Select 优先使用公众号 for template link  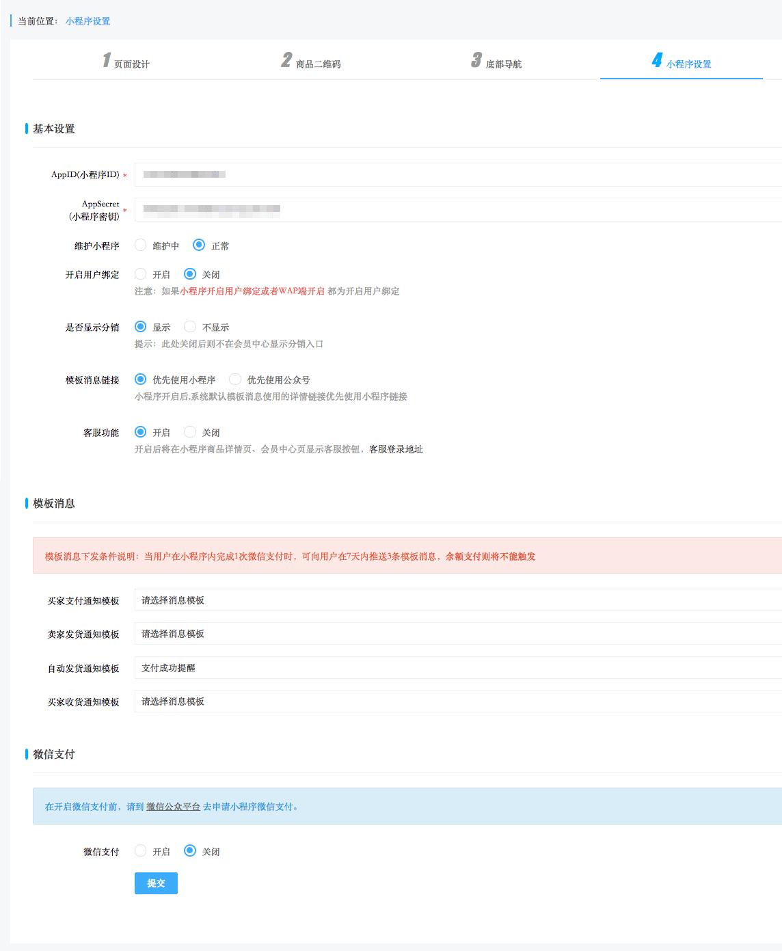(235, 379)
